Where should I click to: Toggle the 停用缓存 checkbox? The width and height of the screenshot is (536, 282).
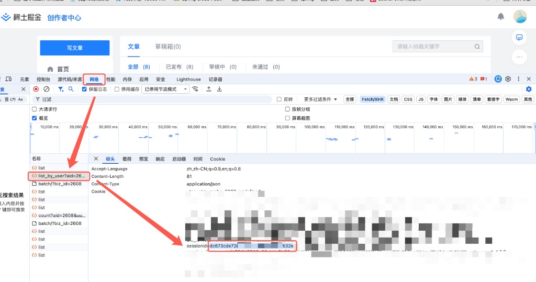point(117,89)
